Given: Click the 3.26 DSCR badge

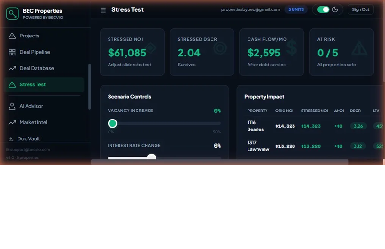Looking at the screenshot, I should tap(358, 126).
